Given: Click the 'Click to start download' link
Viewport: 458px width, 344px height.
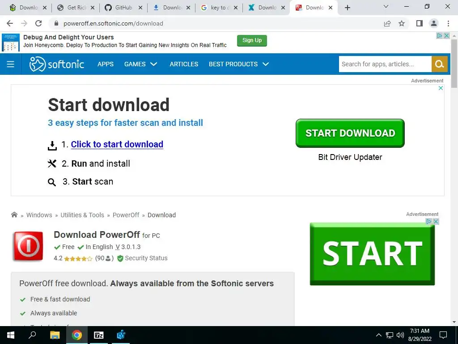Looking at the screenshot, I should [x=117, y=144].
